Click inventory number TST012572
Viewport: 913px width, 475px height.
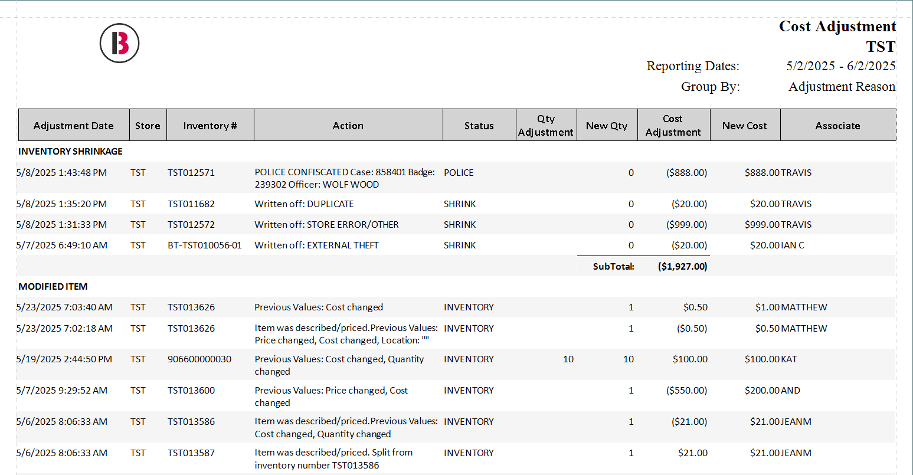(x=191, y=224)
